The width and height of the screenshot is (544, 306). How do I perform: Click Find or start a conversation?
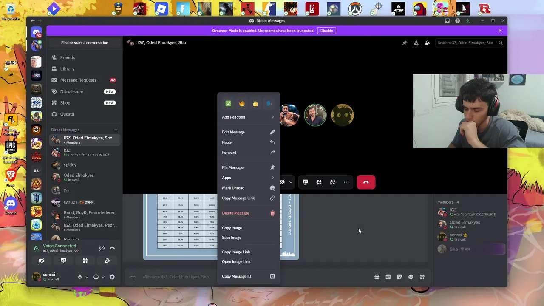[x=85, y=43]
